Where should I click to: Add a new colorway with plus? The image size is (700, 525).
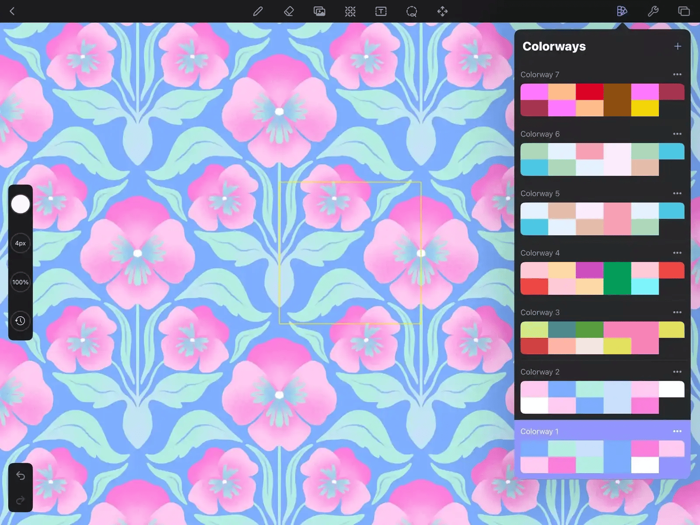tap(678, 46)
